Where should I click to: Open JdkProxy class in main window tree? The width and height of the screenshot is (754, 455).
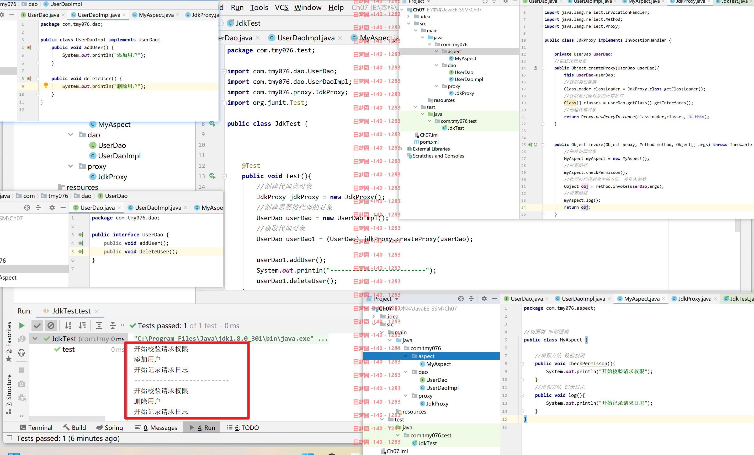tap(112, 177)
